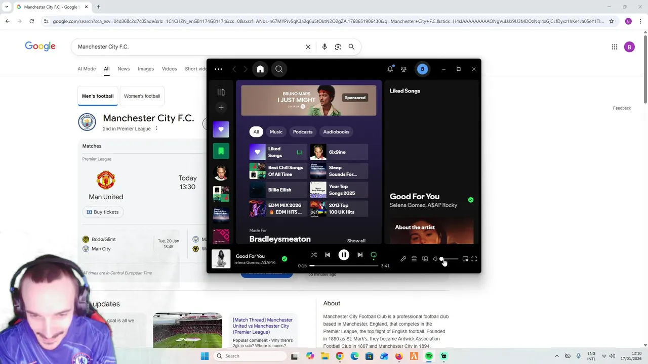
Task: Switch to Images tab in Google
Action: pos(146,69)
